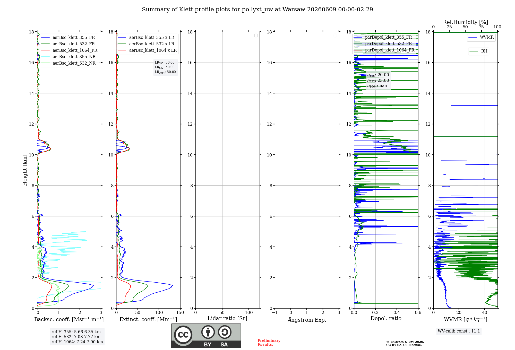Click legend entry 'parDepol_klett_355_FR'

[x=388, y=37]
